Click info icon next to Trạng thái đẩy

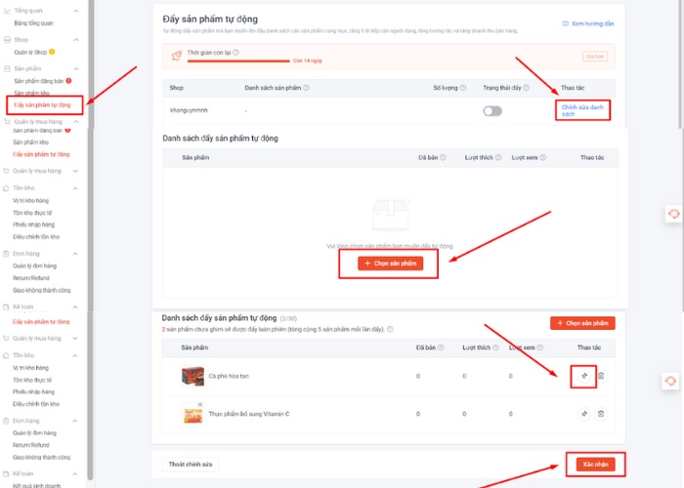(x=526, y=88)
